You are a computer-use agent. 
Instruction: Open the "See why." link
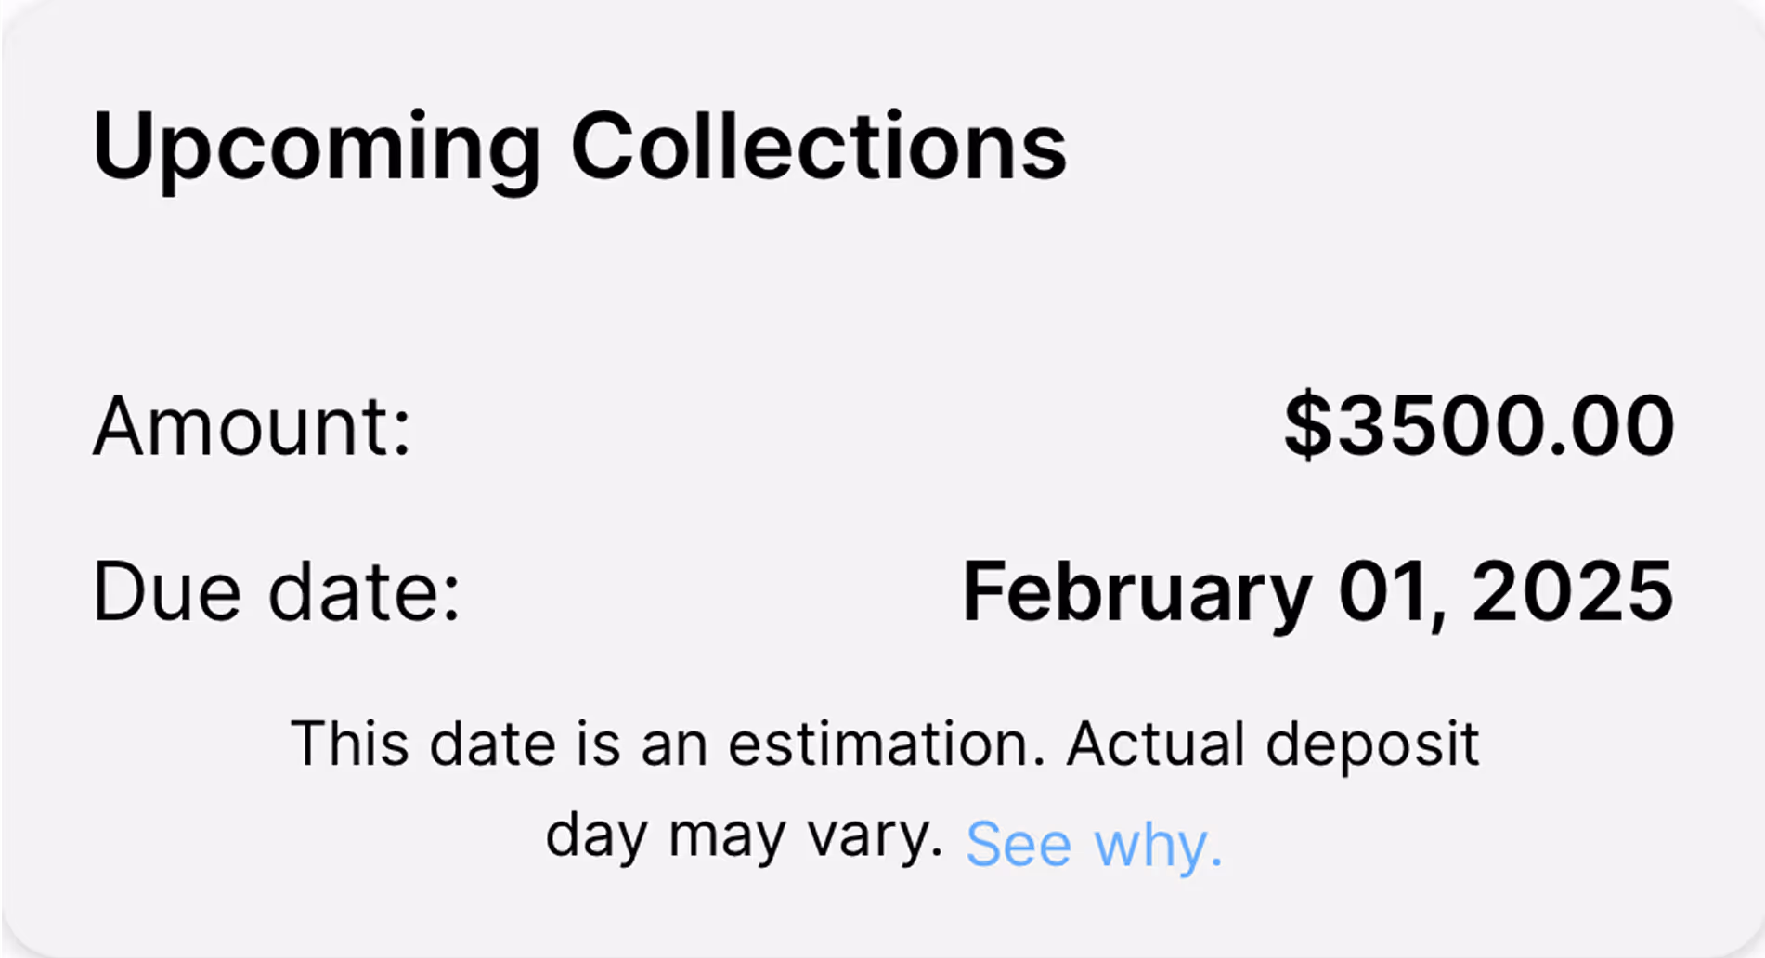click(1094, 844)
